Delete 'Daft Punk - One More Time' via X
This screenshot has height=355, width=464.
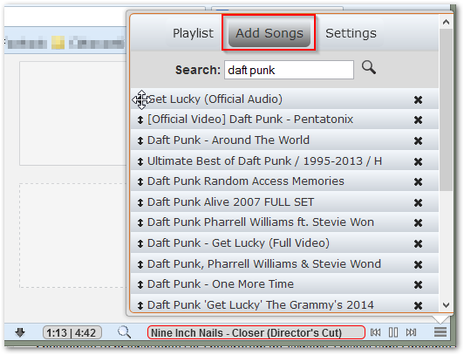[418, 284]
